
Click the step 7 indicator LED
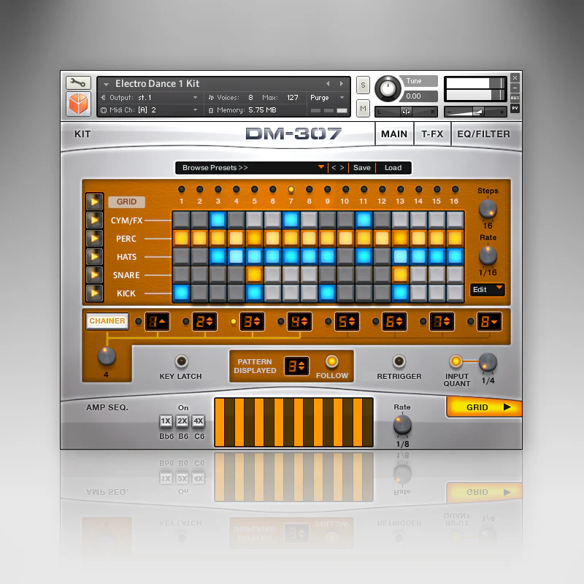click(x=291, y=190)
